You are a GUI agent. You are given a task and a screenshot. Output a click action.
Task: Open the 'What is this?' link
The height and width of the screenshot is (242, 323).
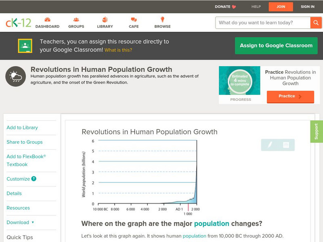tap(118, 50)
